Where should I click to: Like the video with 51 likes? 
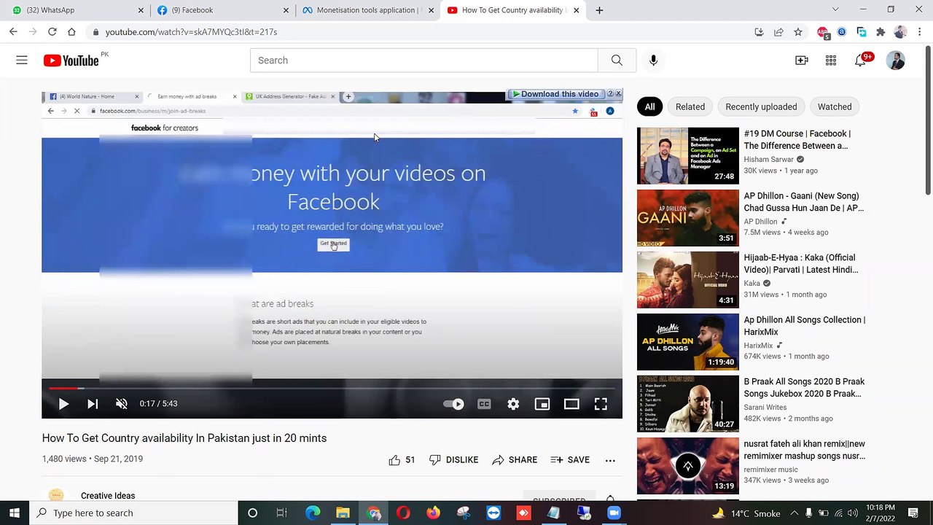coord(402,460)
